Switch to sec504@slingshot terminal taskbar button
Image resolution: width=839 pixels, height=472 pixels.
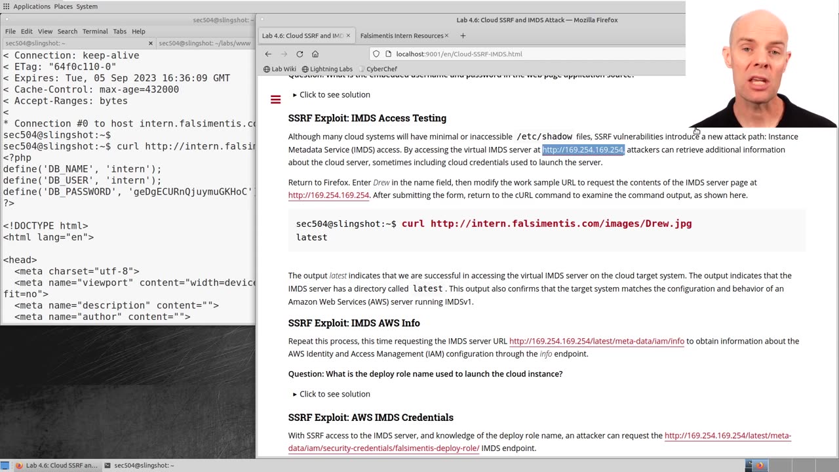139,465
